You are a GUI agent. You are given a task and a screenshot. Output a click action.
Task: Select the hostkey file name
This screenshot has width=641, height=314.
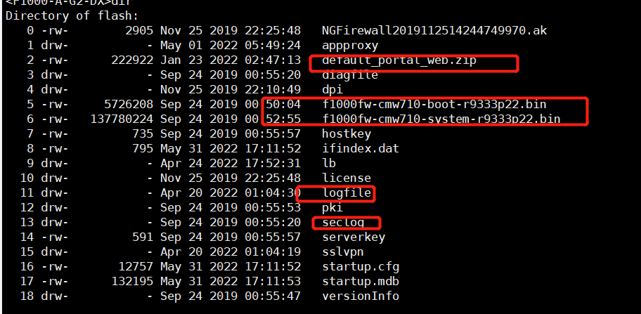pos(347,134)
